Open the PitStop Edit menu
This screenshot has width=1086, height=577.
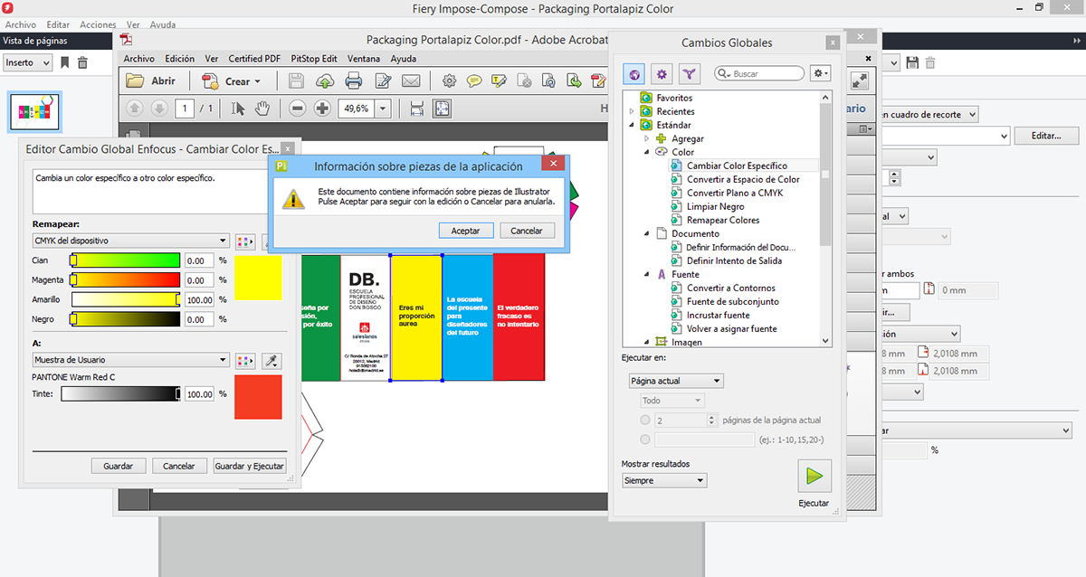313,59
